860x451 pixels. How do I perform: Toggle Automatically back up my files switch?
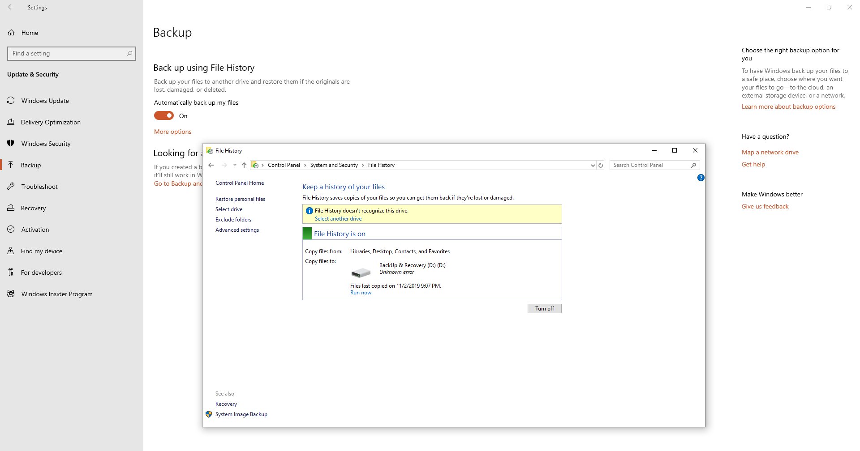pyautogui.click(x=164, y=116)
